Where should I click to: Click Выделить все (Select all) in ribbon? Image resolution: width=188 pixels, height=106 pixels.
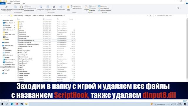pos(103,6)
